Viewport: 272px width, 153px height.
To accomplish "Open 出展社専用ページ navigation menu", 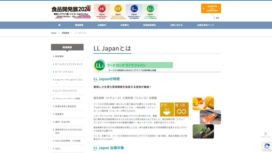I will [x=205, y=25].
